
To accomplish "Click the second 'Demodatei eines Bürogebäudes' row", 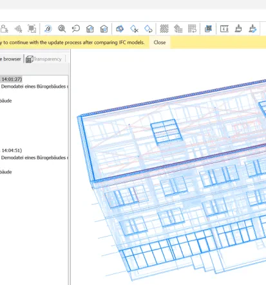I will click(34, 157).
